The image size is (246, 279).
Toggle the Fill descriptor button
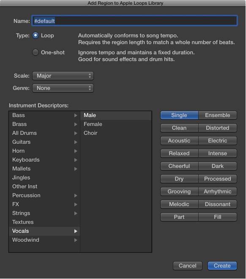coord(218,217)
